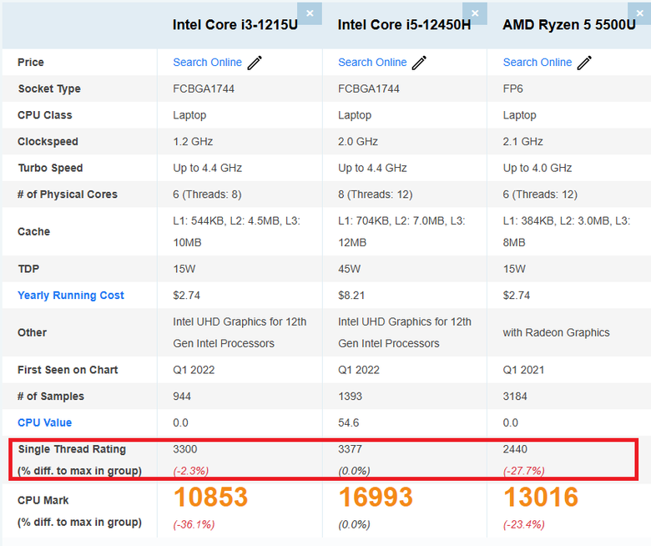This screenshot has width=651, height=546.
Task: Click the Q1 2021 first seen value
Action: (x=523, y=370)
